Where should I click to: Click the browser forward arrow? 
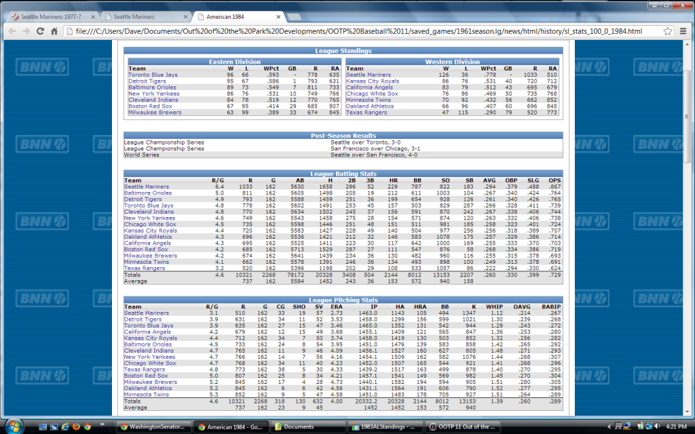[x=26, y=31]
